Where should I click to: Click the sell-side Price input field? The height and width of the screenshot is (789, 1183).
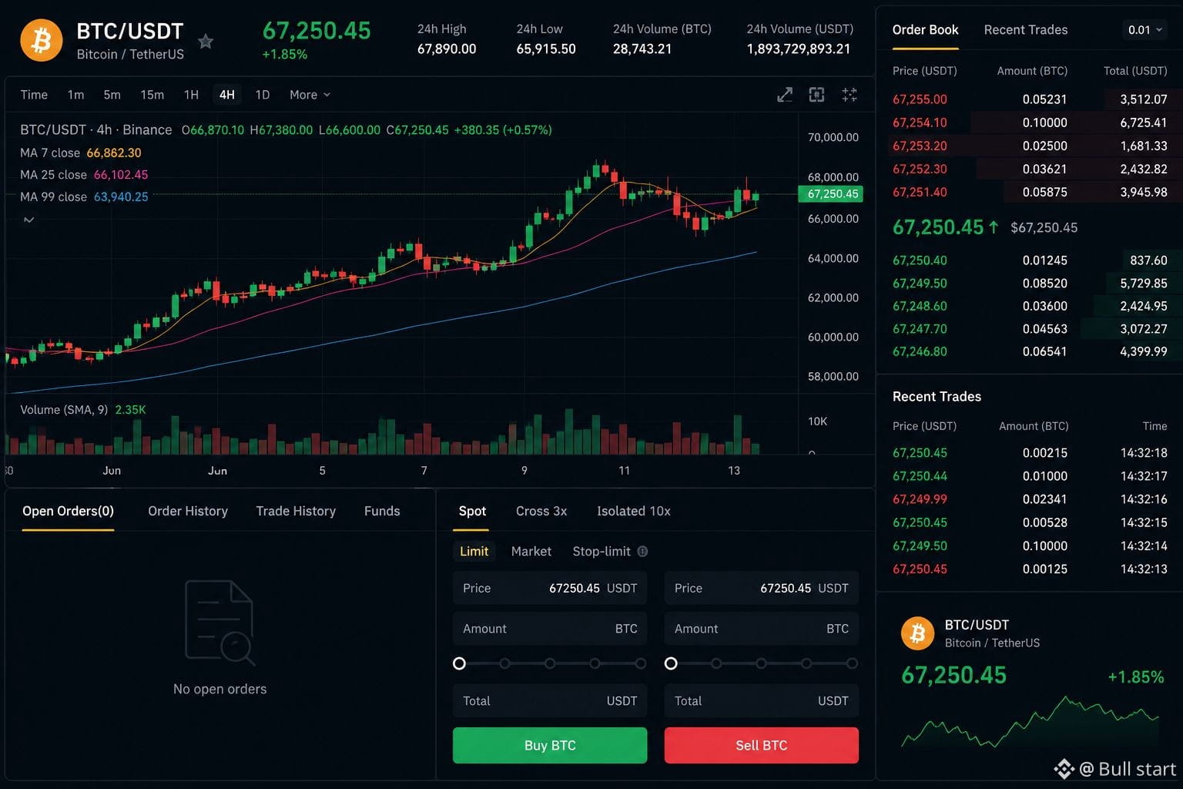pyautogui.click(x=762, y=588)
